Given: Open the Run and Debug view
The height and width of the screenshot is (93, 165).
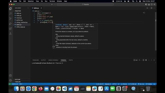Looking at the screenshot, I should click(10, 24).
